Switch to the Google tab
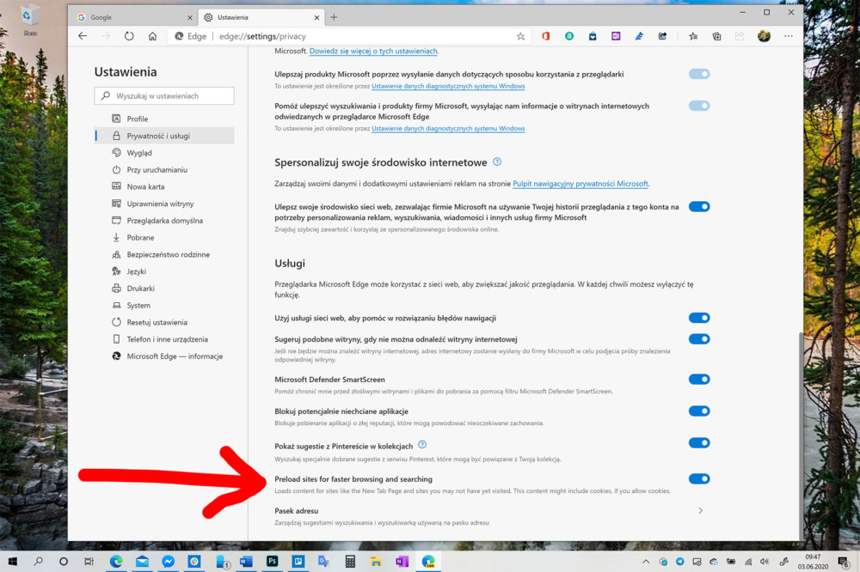Viewport: 860px width, 572px height. 134,17
